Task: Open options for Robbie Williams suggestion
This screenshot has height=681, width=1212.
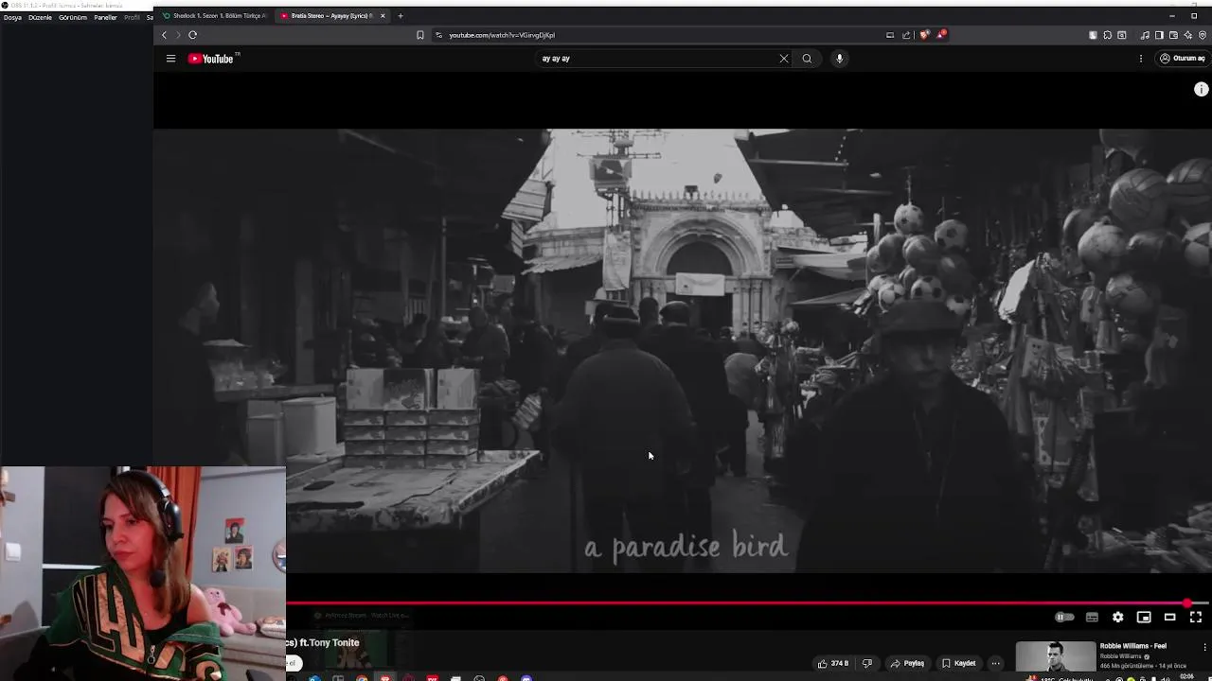Action: (x=1204, y=647)
